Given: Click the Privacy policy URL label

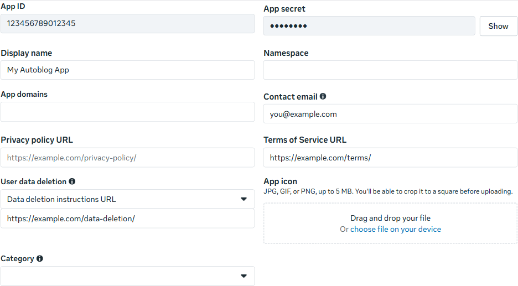Looking at the screenshot, I should pyautogui.click(x=37, y=140).
